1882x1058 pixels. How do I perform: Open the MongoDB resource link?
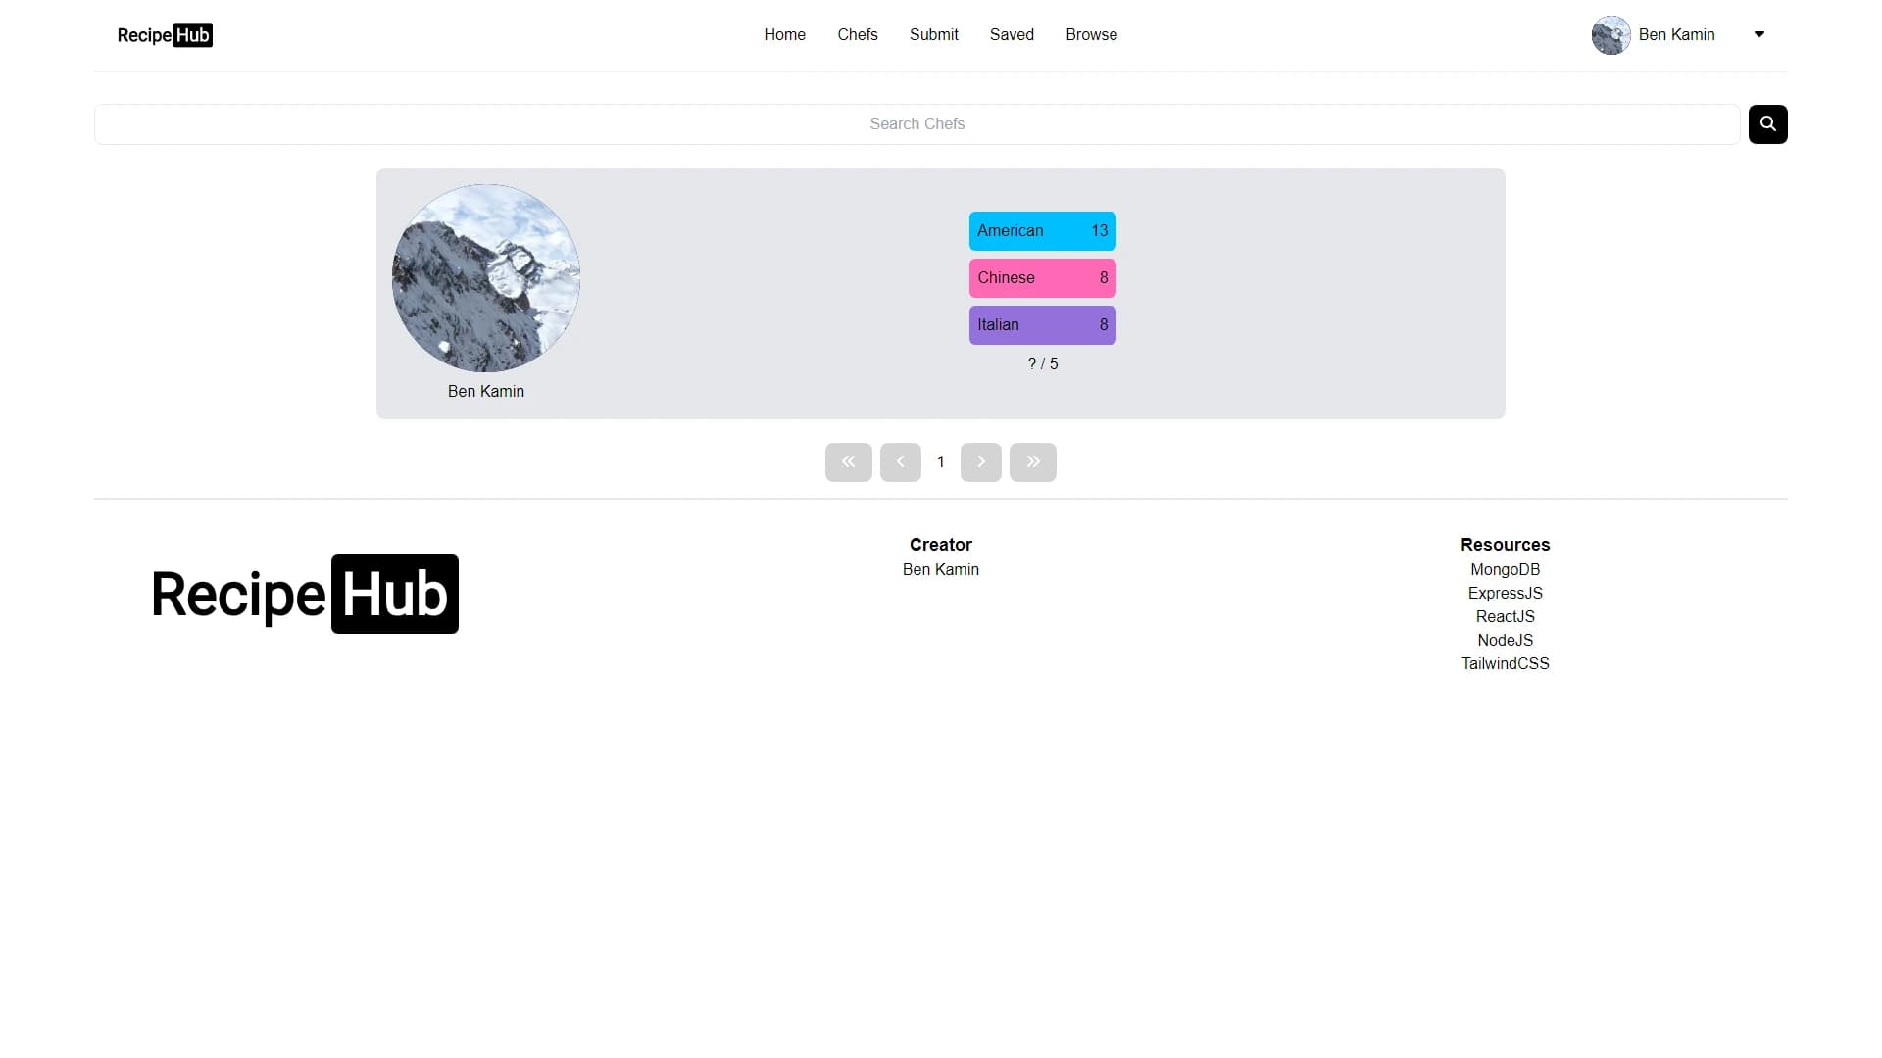coord(1505,569)
